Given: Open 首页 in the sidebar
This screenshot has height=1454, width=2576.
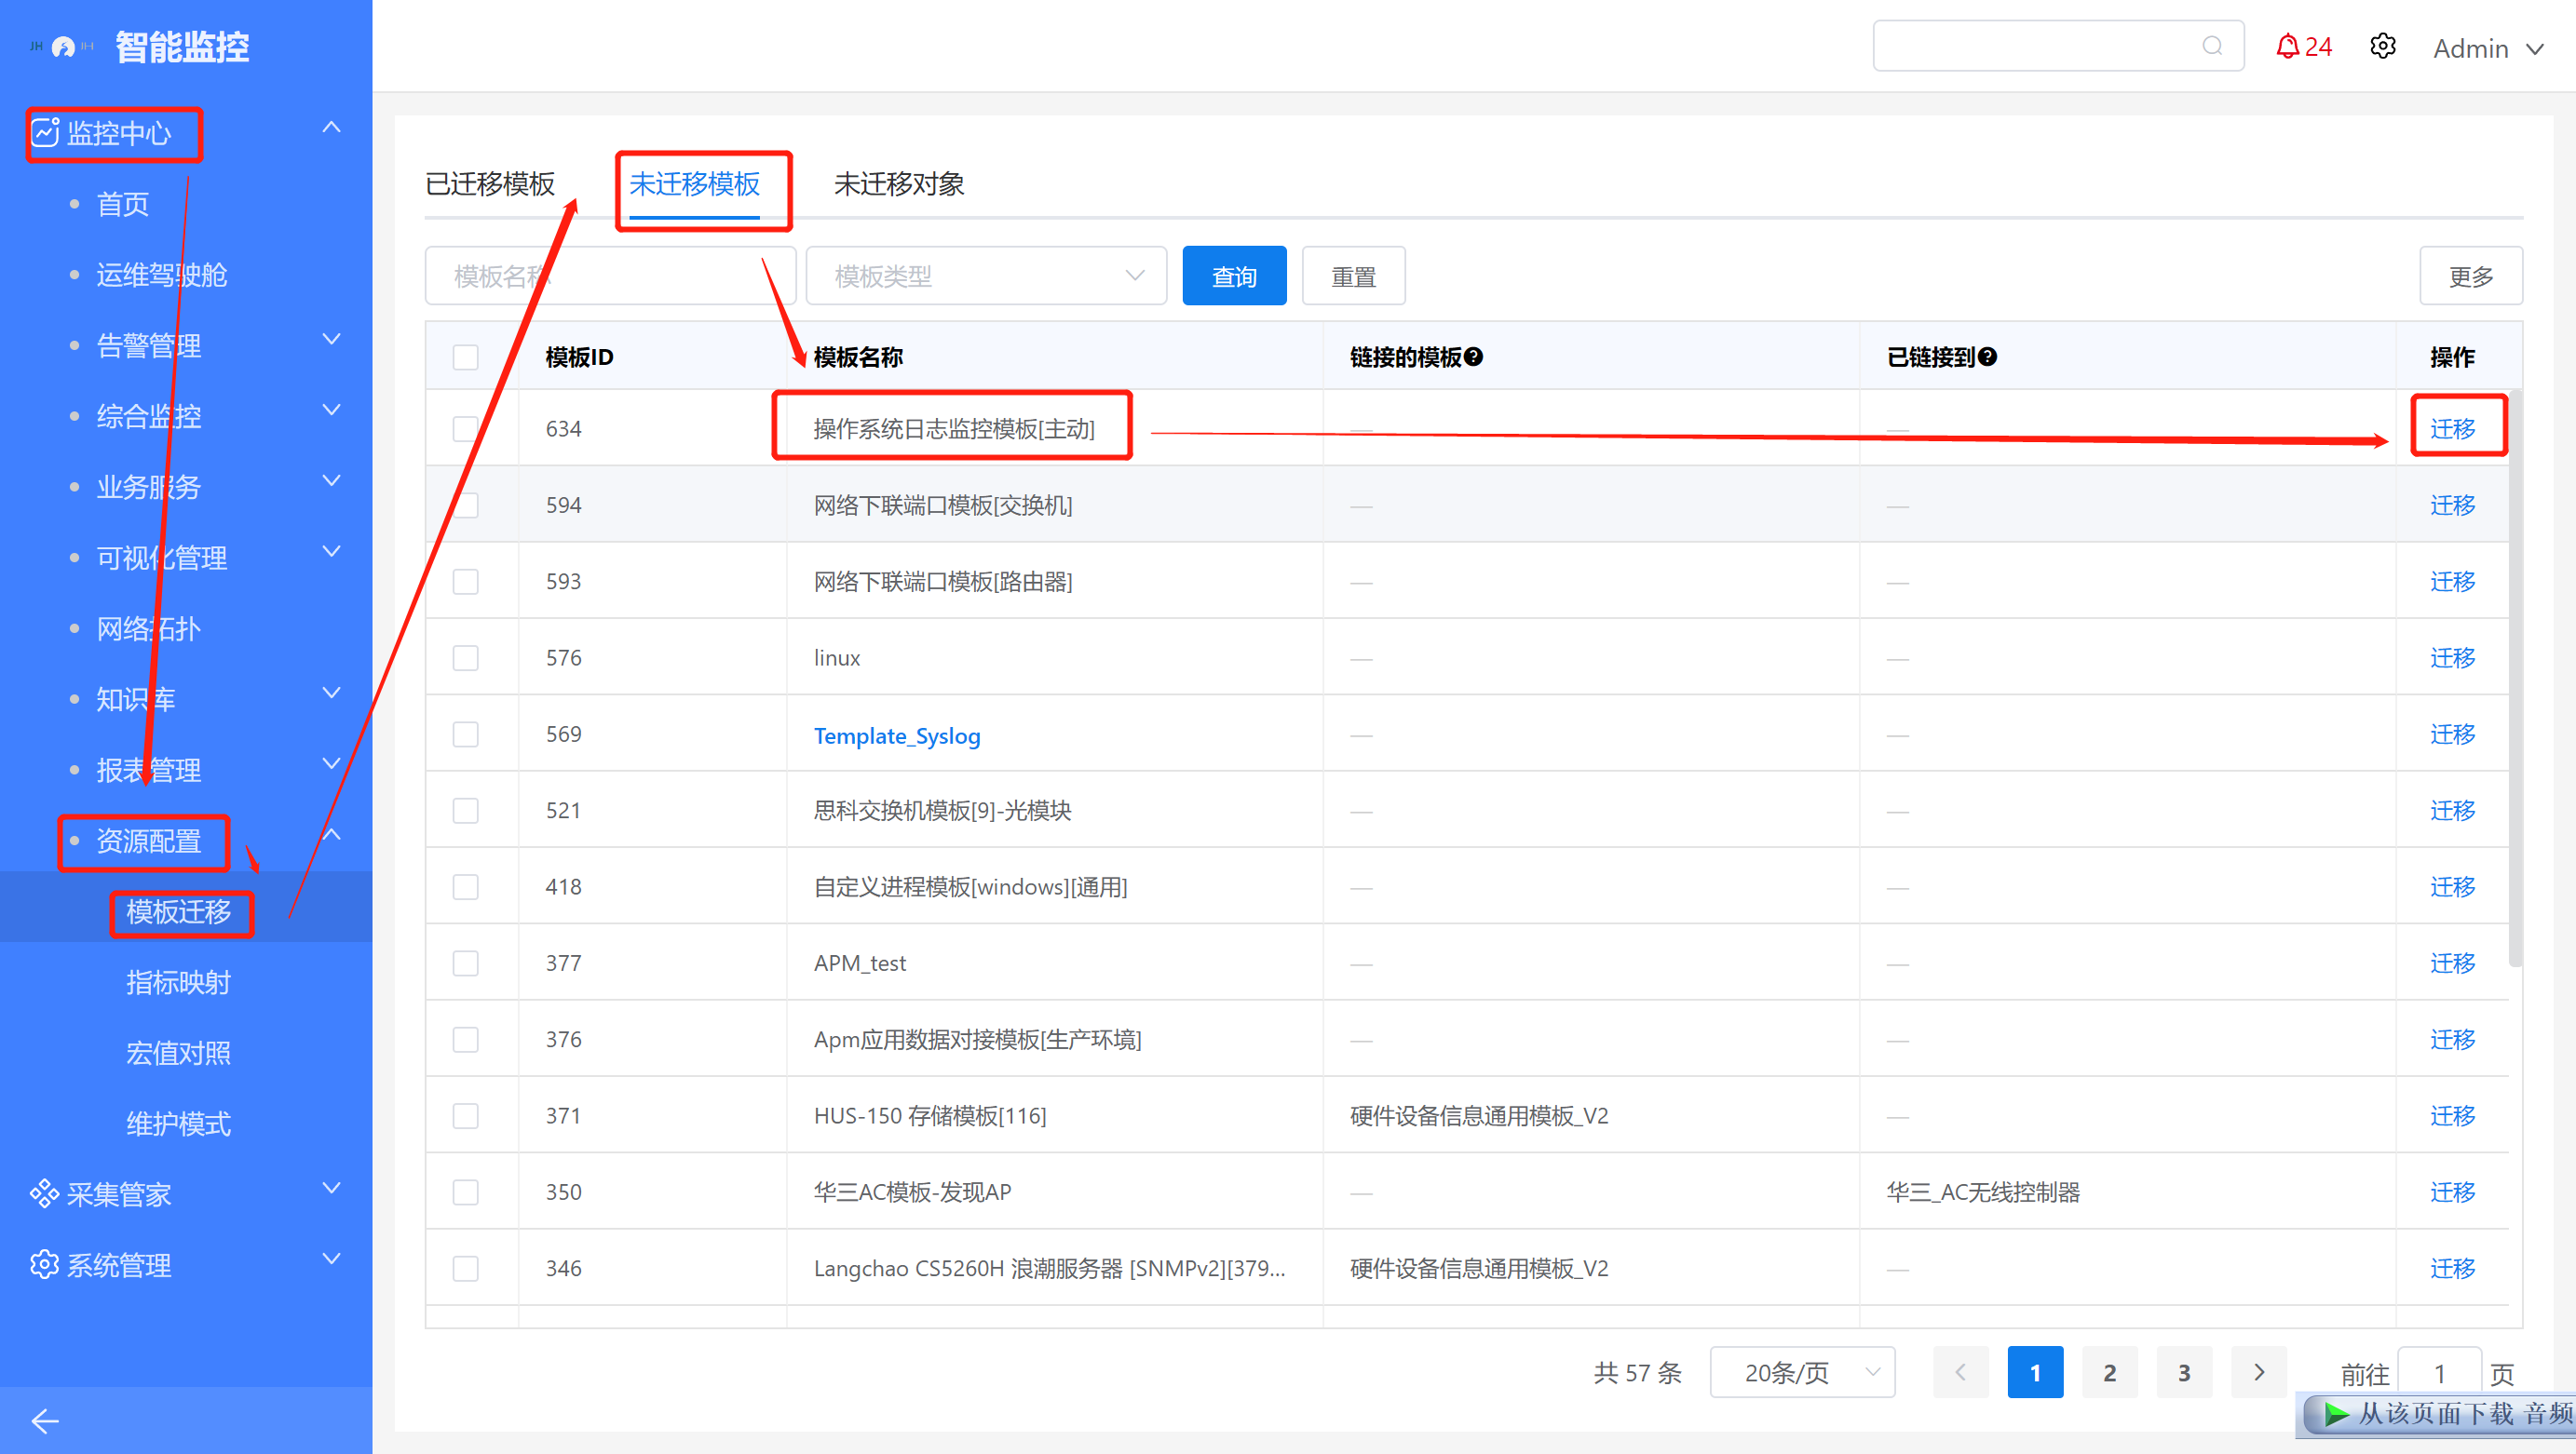Looking at the screenshot, I should pyautogui.click(x=123, y=205).
